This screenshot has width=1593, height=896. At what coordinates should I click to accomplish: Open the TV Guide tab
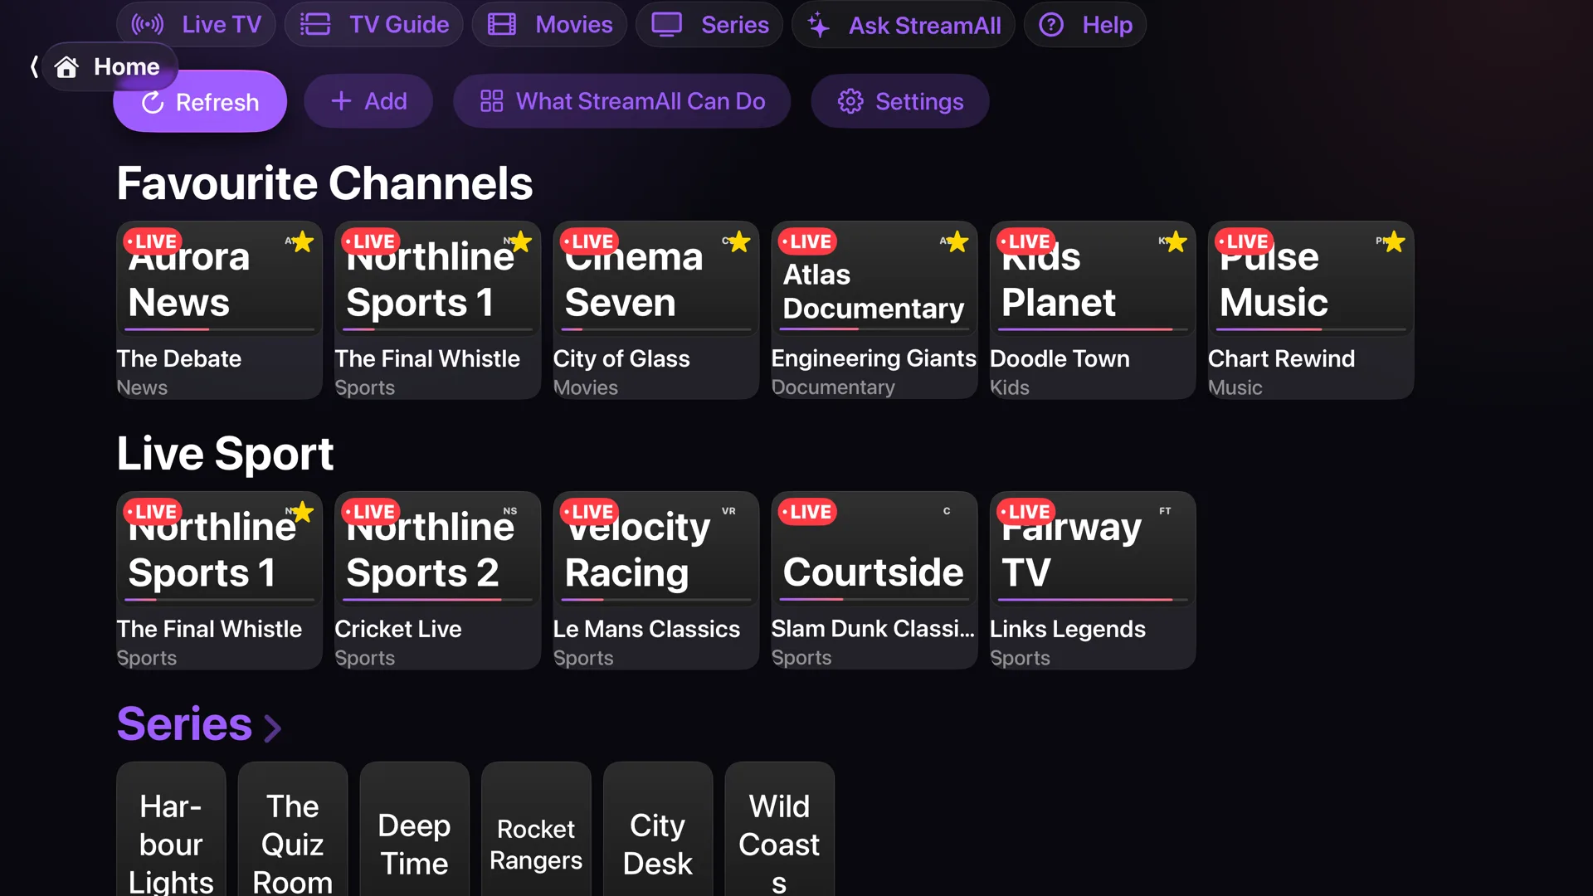click(x=374, y=25)
